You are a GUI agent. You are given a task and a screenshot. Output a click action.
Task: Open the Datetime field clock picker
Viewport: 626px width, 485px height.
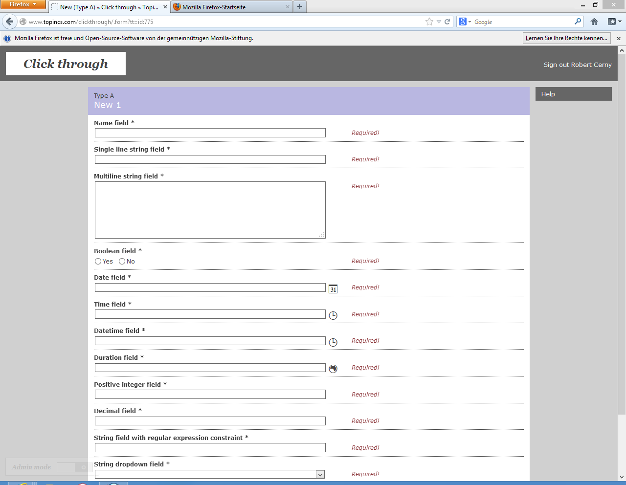333,342
